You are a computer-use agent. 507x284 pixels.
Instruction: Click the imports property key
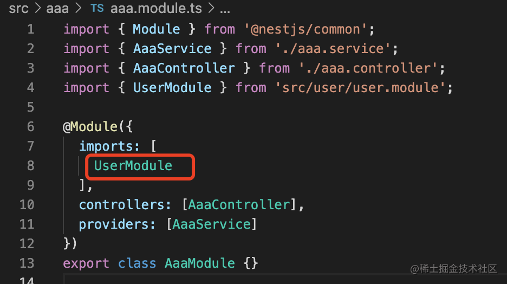point(106,146)
